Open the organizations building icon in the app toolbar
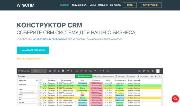 click(x=55, y=71)
